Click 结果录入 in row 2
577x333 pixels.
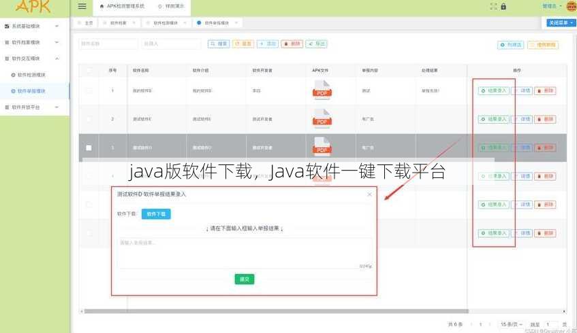coord(493,120)
